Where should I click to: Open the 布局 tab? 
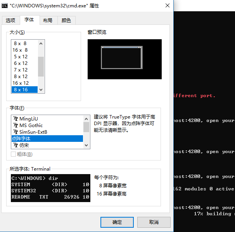tap(48, 20)
